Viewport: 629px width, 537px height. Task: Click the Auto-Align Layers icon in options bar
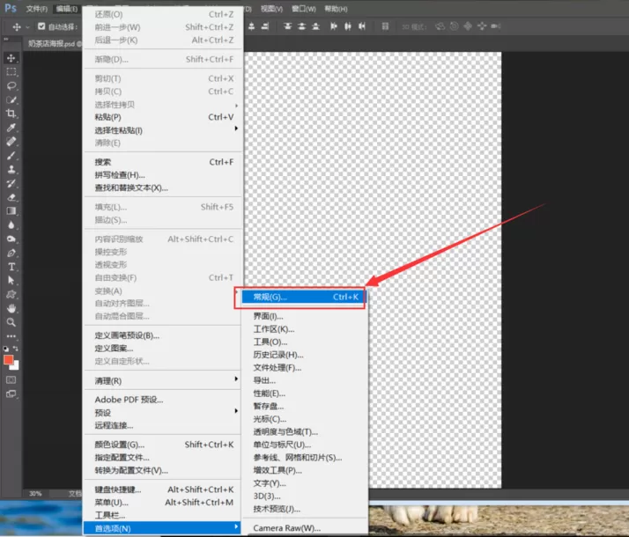click(x=385, y=26)
